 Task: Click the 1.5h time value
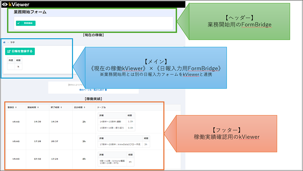pyautogui.click(x=130, y=122)
